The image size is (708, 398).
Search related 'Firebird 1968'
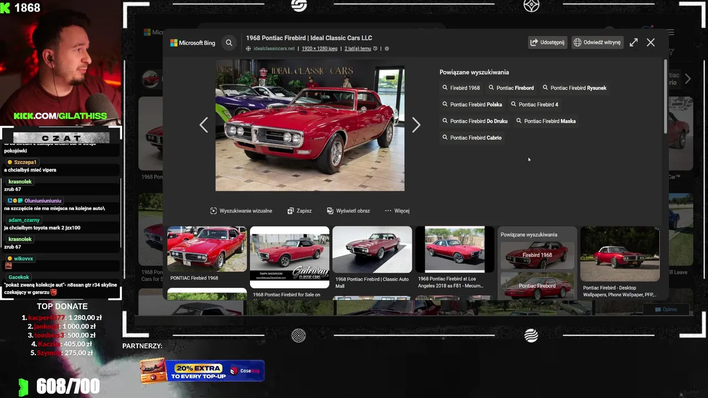click(461, 88)
